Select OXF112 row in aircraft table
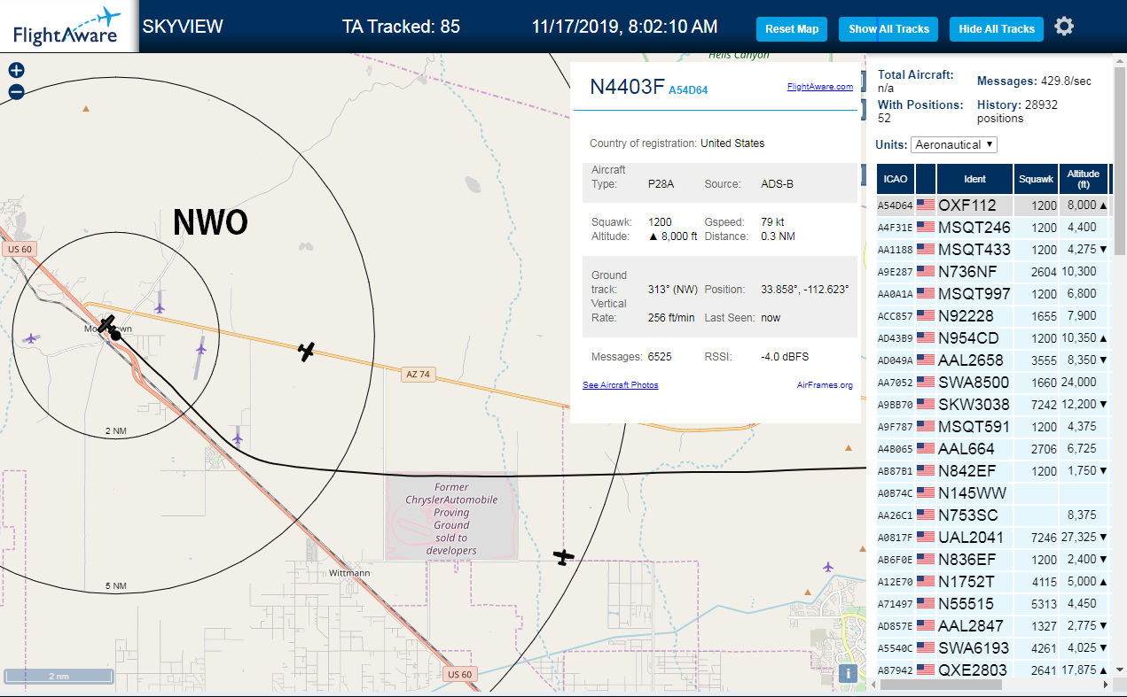 point(994,205)
